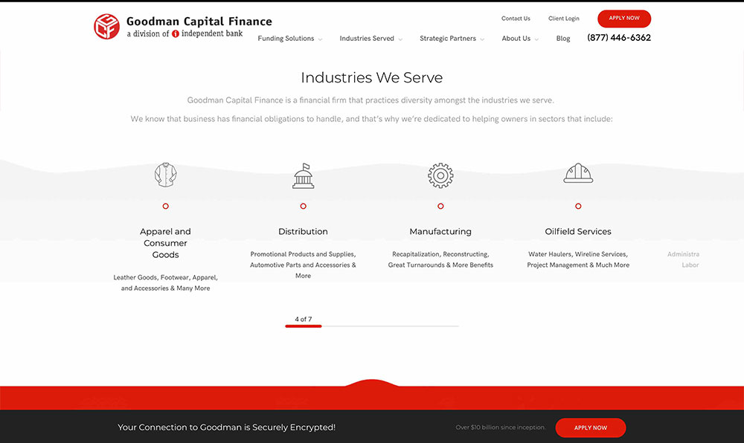The height and width of the screenshot is (443, 744).
Task: Click 'Recapitalization, Reconstructing' description
Action: pyautogui.click(x=440, y=259)
